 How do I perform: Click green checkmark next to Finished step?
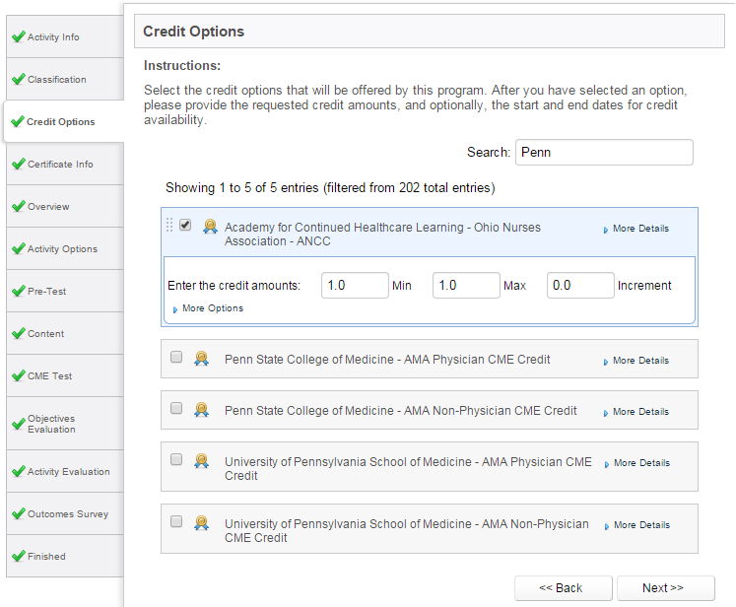(19, 557)
